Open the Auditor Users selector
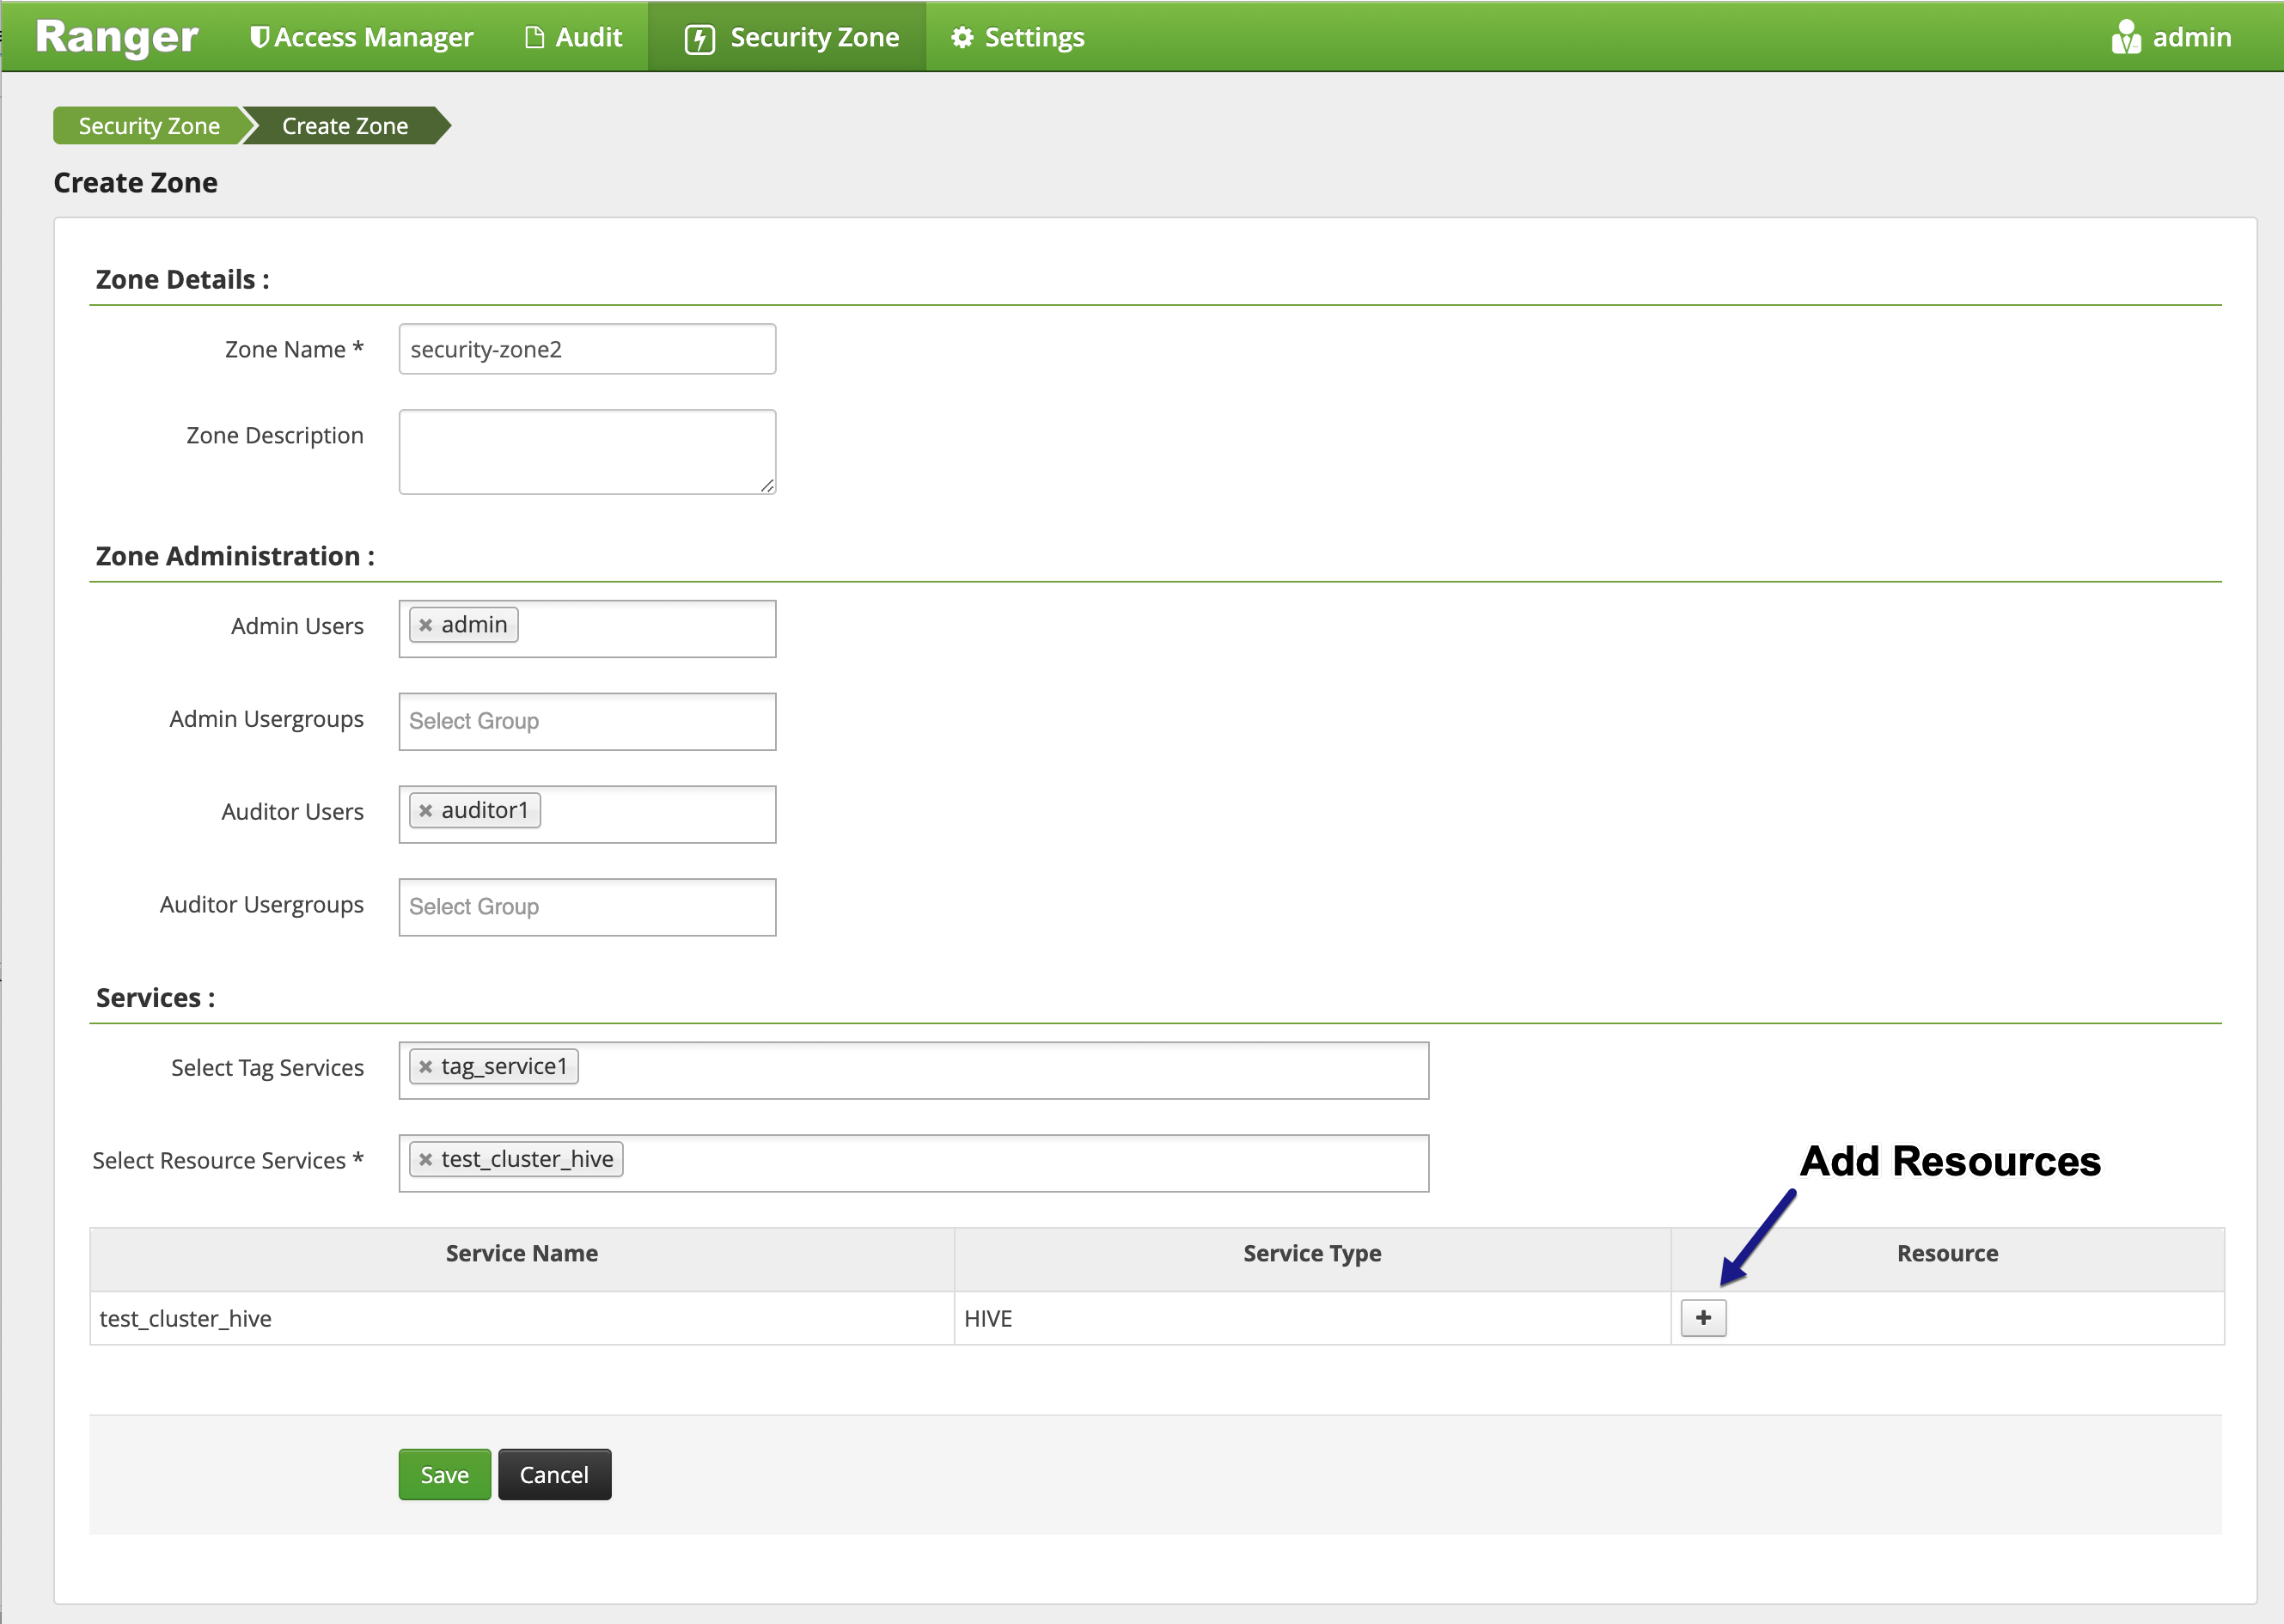Viewport: 2284px width, 1624px height. pyautogui.click(x=587, y=815)
